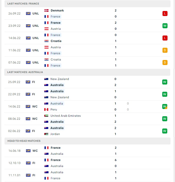Open the Head-to-Head Matches section header
Screen dimensions: 175x182
point(87,141)
